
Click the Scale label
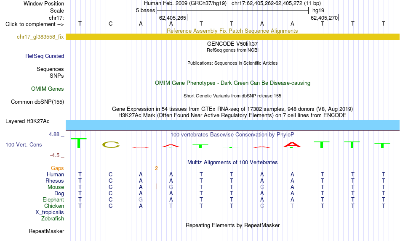tap(57, 10)
